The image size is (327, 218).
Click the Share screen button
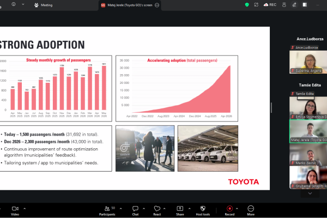point(180,211)
